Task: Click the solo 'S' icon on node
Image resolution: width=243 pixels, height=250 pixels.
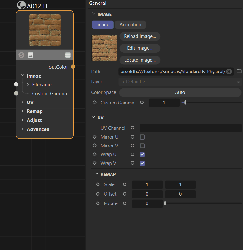Action: (22, 55)
